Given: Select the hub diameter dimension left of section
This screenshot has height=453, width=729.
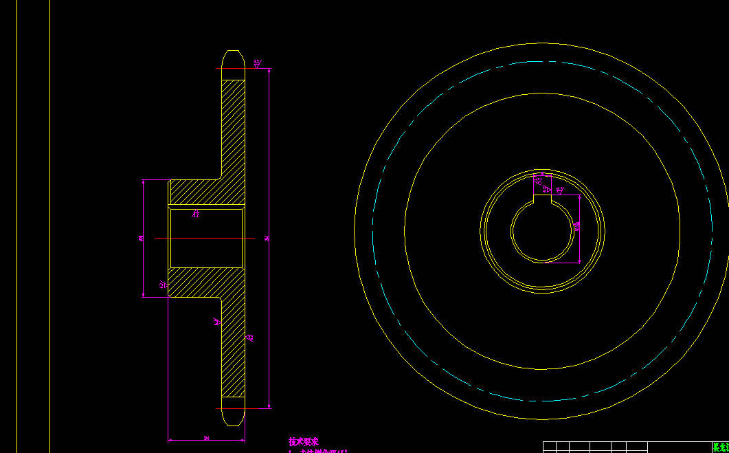Looking at the screenshot, I should (x=143, y=238).
